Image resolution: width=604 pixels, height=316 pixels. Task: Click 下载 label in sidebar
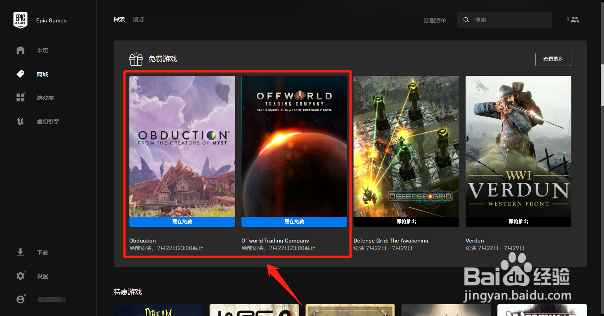click(x=42, y=253)
